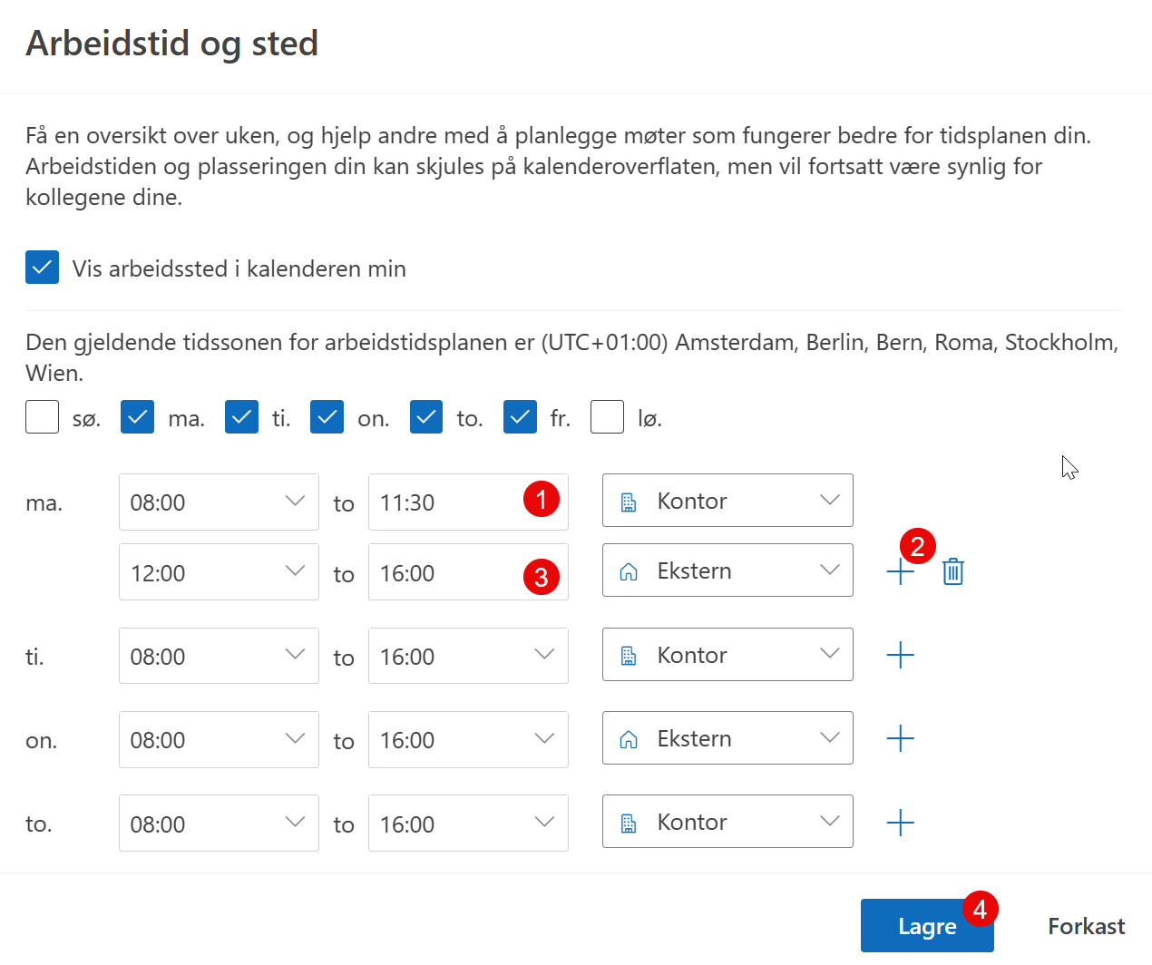1152x965 pixels.
Task: Add a second time slot for ti.
Action: (x=900, y=654)
